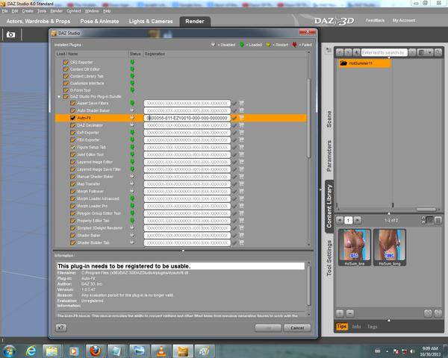Click the checkmark icon for FBX Exporter
This screenshot has height=358, width=448.
click(234, 140)
